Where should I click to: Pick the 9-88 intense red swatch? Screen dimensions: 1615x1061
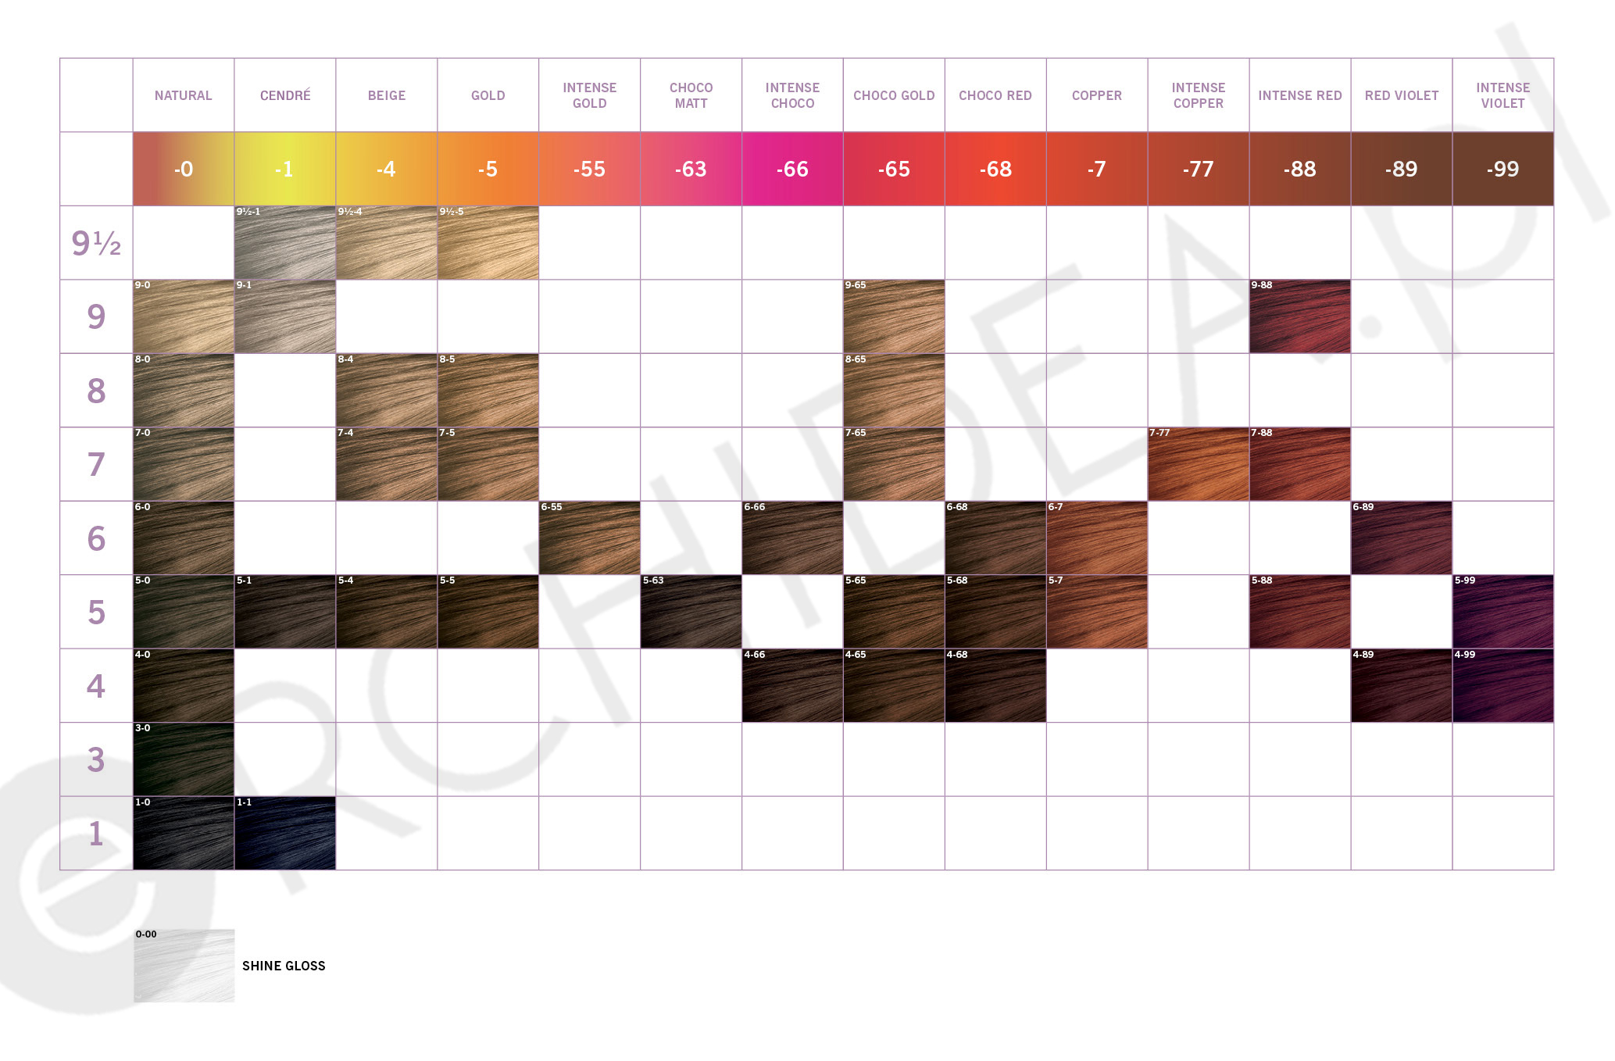point(1300,316)
